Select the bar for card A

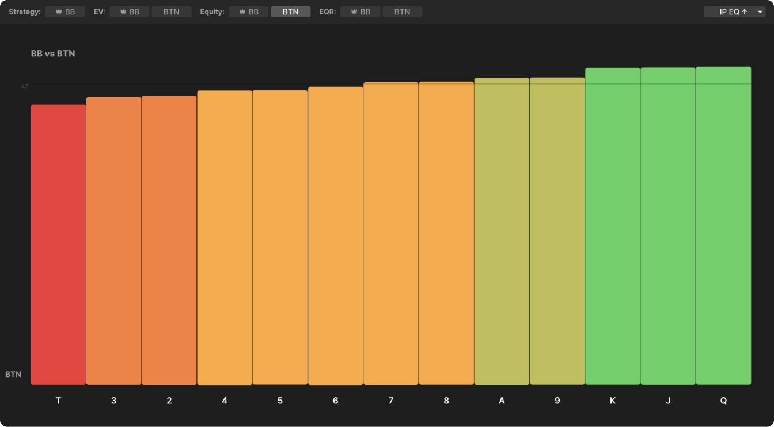tap(502, 231)
